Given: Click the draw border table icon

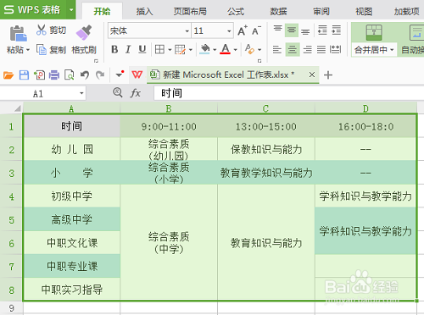Looking at the screenshot, I should tap(180, 50).
